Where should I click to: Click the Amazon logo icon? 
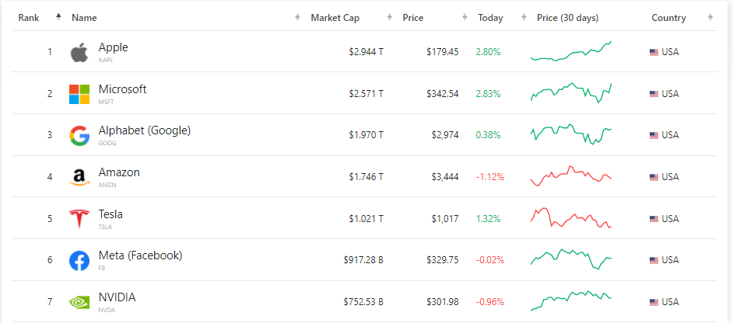click(79, 177)
